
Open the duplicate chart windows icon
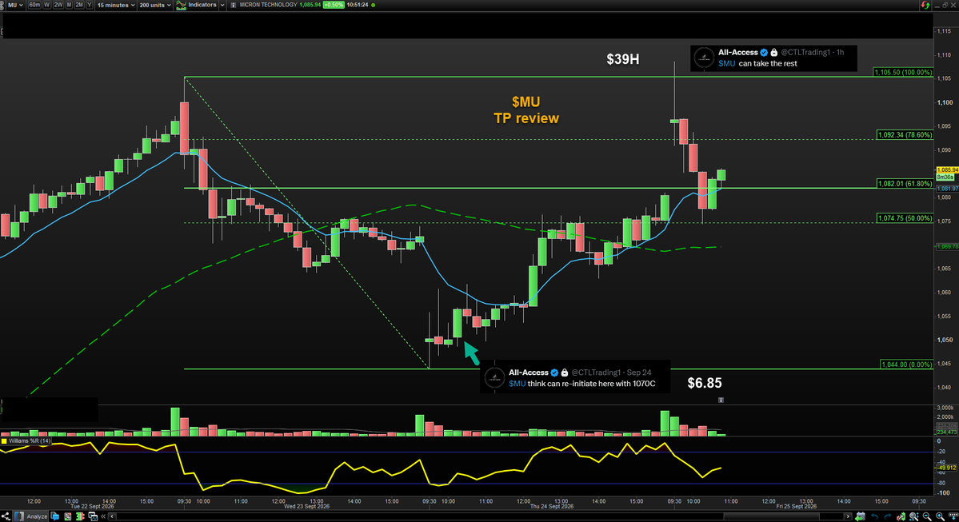click(93, 516)
